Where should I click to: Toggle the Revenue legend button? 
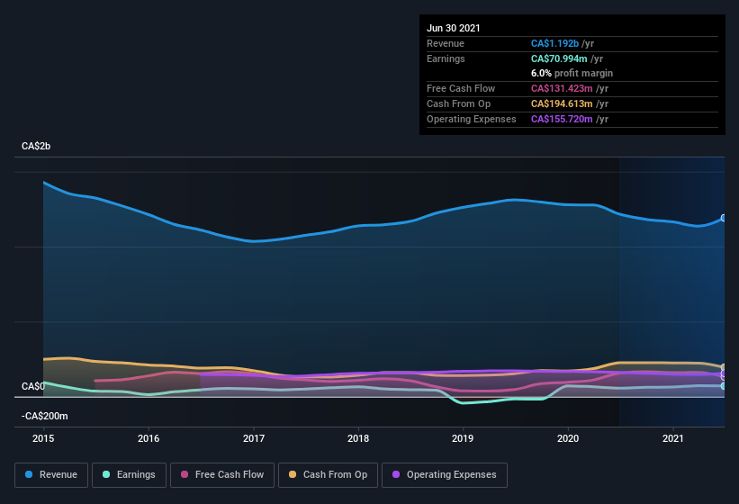(x=51, y=475)
